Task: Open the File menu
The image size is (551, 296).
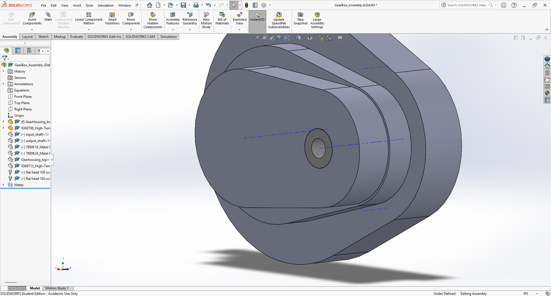Action: click(x=44, y=5)
